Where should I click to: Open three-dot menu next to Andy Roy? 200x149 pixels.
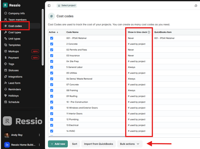[39, 135]
